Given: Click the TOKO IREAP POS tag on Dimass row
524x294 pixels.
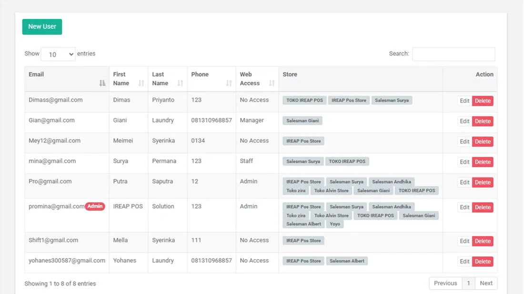Looking at the screenshot, I should [303, 100].
